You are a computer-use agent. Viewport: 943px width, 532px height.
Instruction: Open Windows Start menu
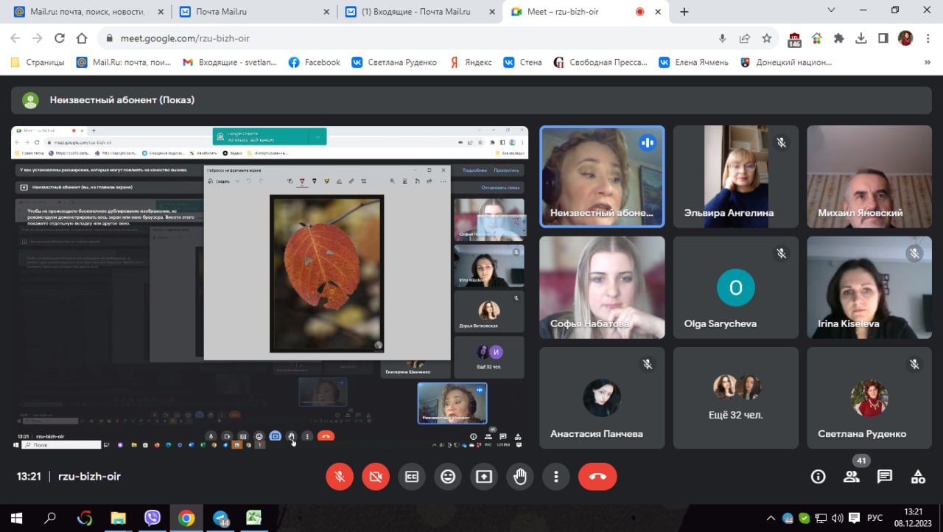coord(16,518)
